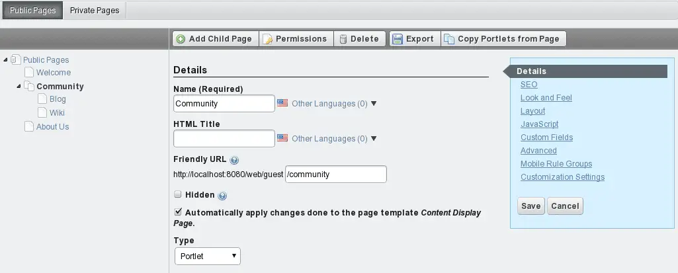Click the Blog page icon in tree
The width and height of the screenshot is (678, 273).
point(42,99)
